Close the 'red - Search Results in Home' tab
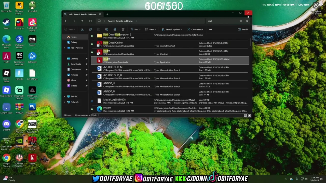The width and height of the screenshot is (326, 183). (100, 14)
